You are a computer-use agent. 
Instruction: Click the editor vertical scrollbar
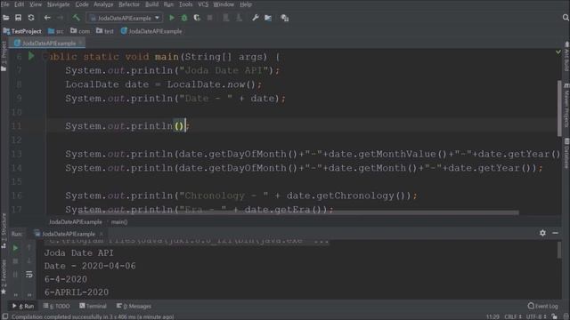tap(559, 108)
